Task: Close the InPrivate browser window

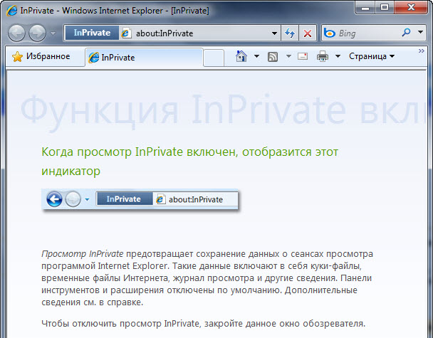Action: point(411,7)
